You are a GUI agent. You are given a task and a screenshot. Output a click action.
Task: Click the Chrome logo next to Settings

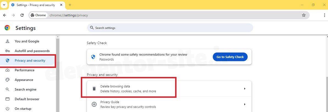pos(7,28)
